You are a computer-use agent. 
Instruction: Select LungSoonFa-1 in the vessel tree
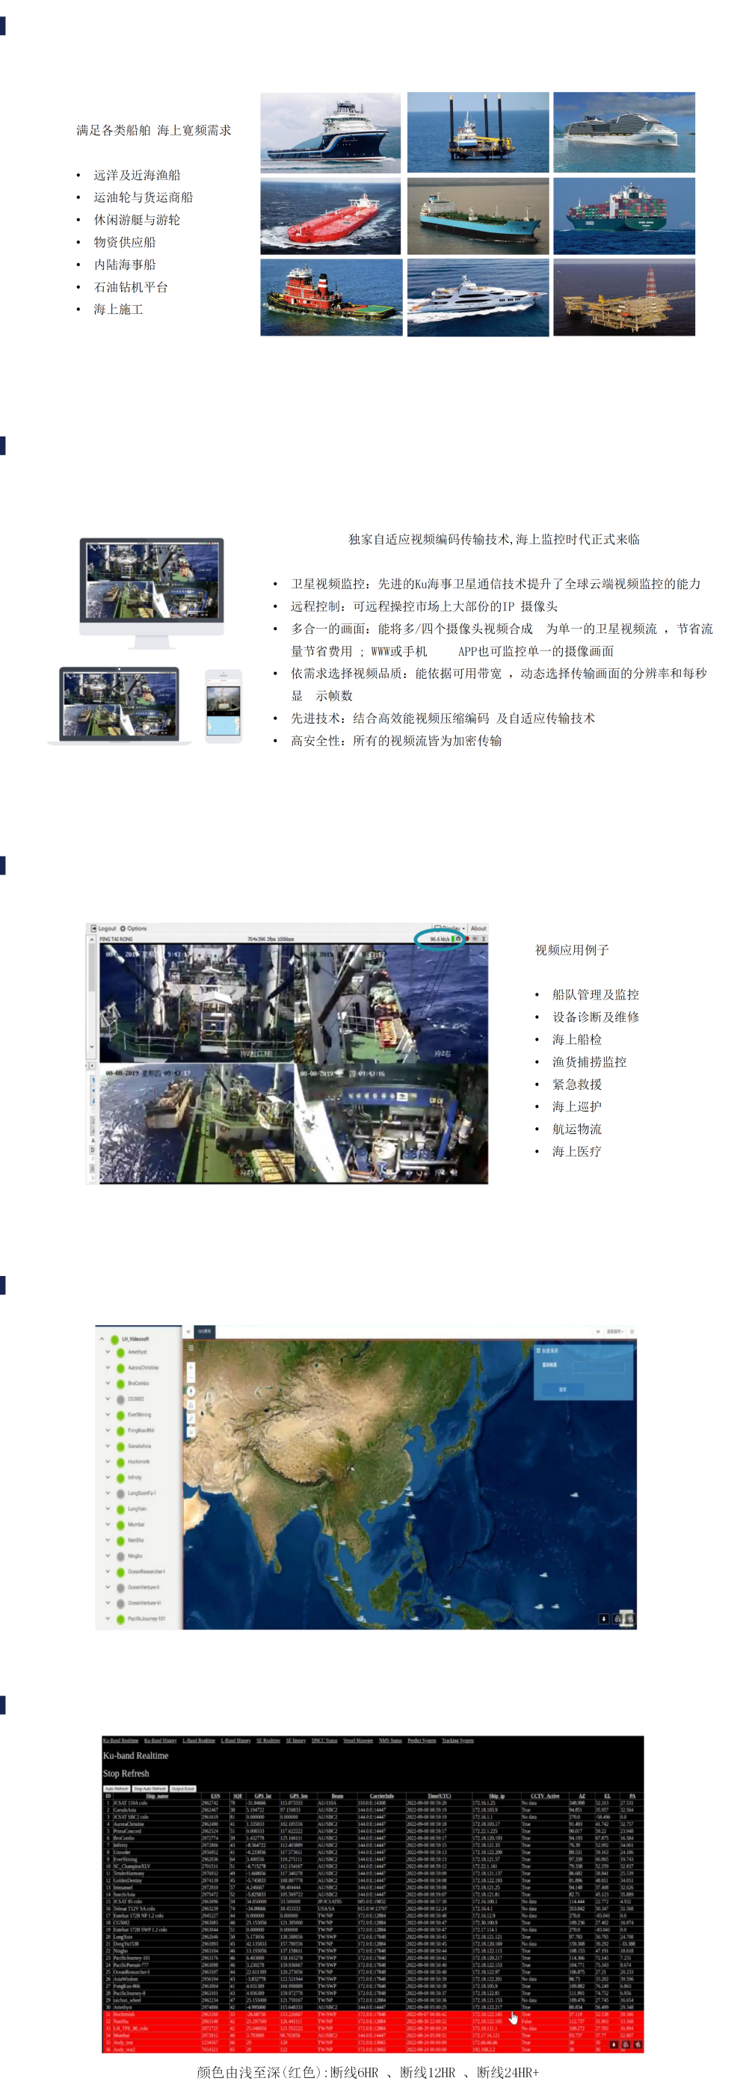142,1494
